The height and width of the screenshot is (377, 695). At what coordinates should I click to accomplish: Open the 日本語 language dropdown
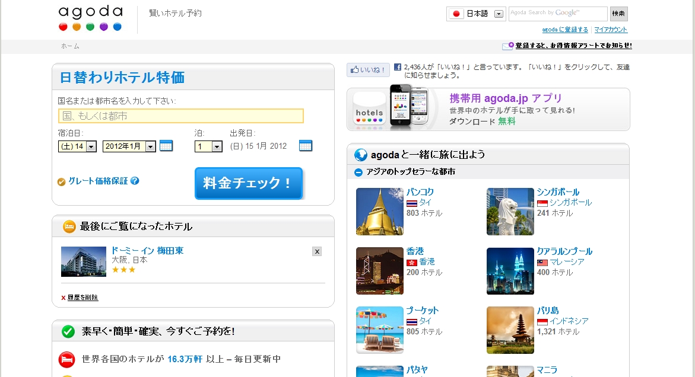[476, 14]
